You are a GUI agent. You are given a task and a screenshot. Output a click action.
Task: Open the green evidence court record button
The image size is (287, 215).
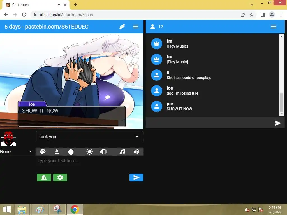pyautogui.click(x=44, y=177)
